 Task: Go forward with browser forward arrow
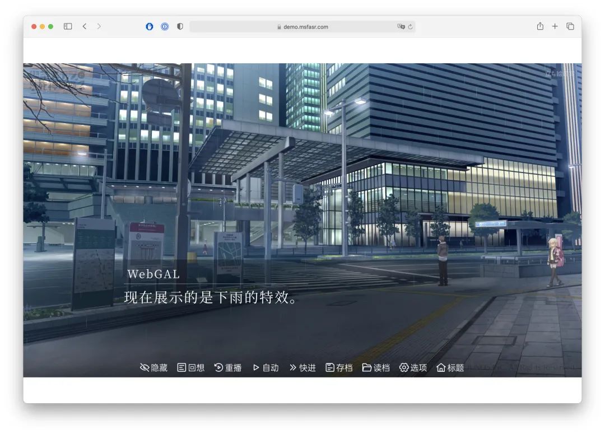(99, 26)
